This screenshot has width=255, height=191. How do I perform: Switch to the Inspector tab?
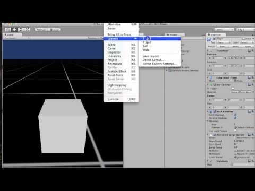[216, 35]
